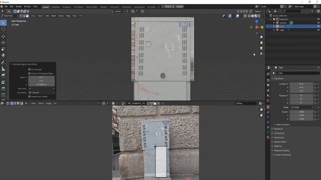This screenshot has width=321, height=180.
Task: Pick the Loop Cut tool
Action: pyautogui.click(x=4, y=95)
